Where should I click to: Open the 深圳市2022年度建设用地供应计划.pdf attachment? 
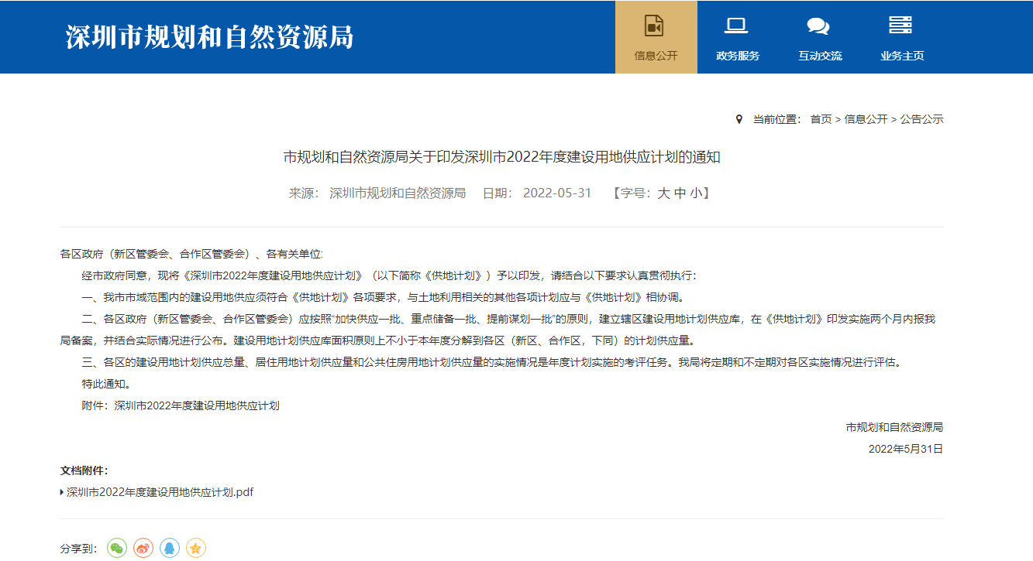[x=160, y=492]
